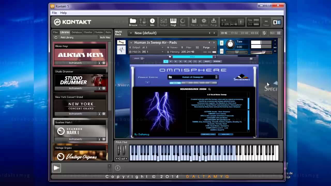Open the Midi Ch [A] 1 dropdown
This screenshot has width=331, height=186.
pyautogui.click(x=146, y=52)
